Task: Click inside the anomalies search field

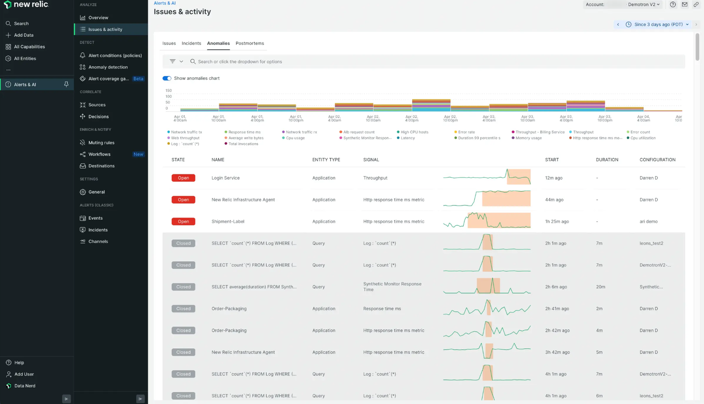Action: 308,61
